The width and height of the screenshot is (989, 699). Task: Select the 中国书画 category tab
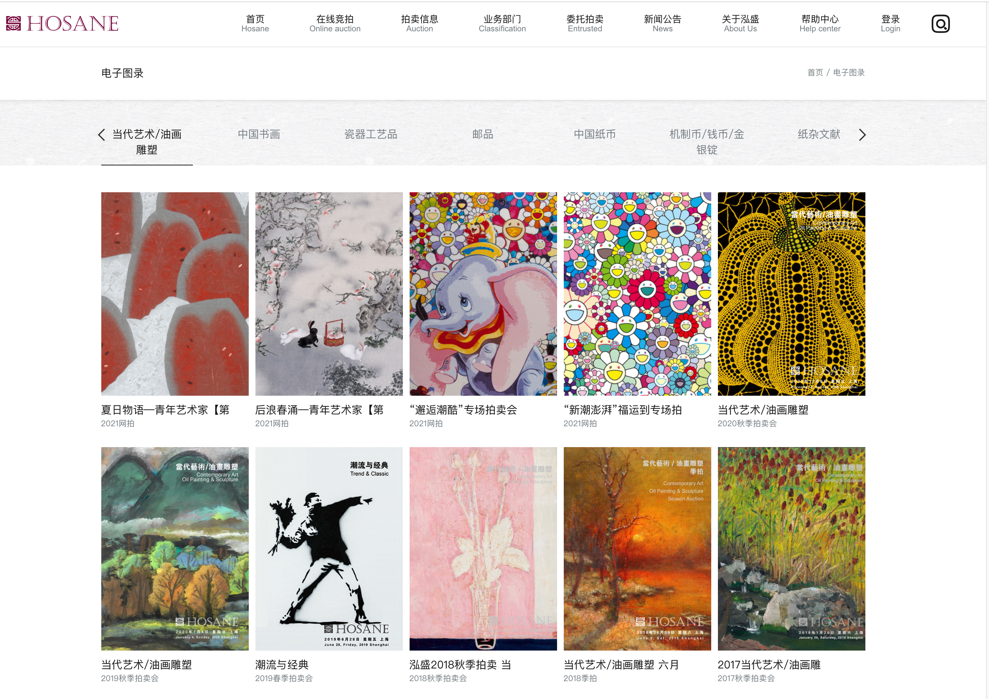(x=259, y=135)
